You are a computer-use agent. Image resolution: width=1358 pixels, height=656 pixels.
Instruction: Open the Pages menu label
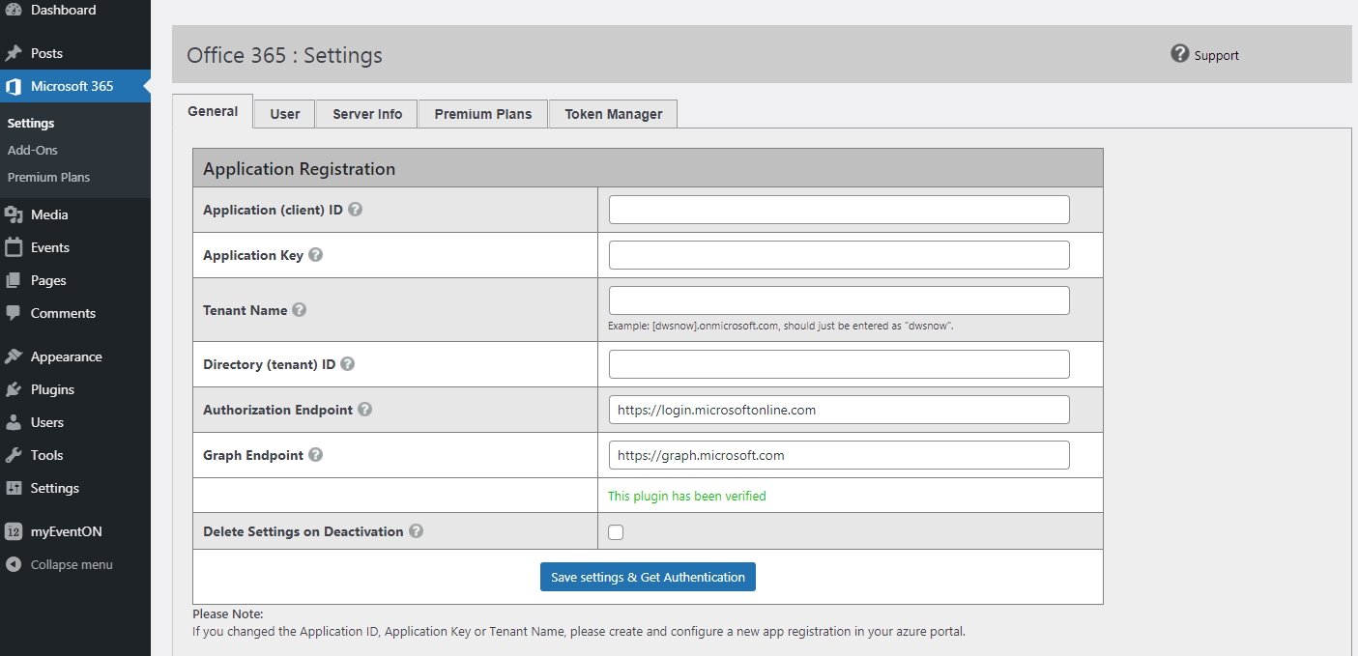tap(48, 280)
